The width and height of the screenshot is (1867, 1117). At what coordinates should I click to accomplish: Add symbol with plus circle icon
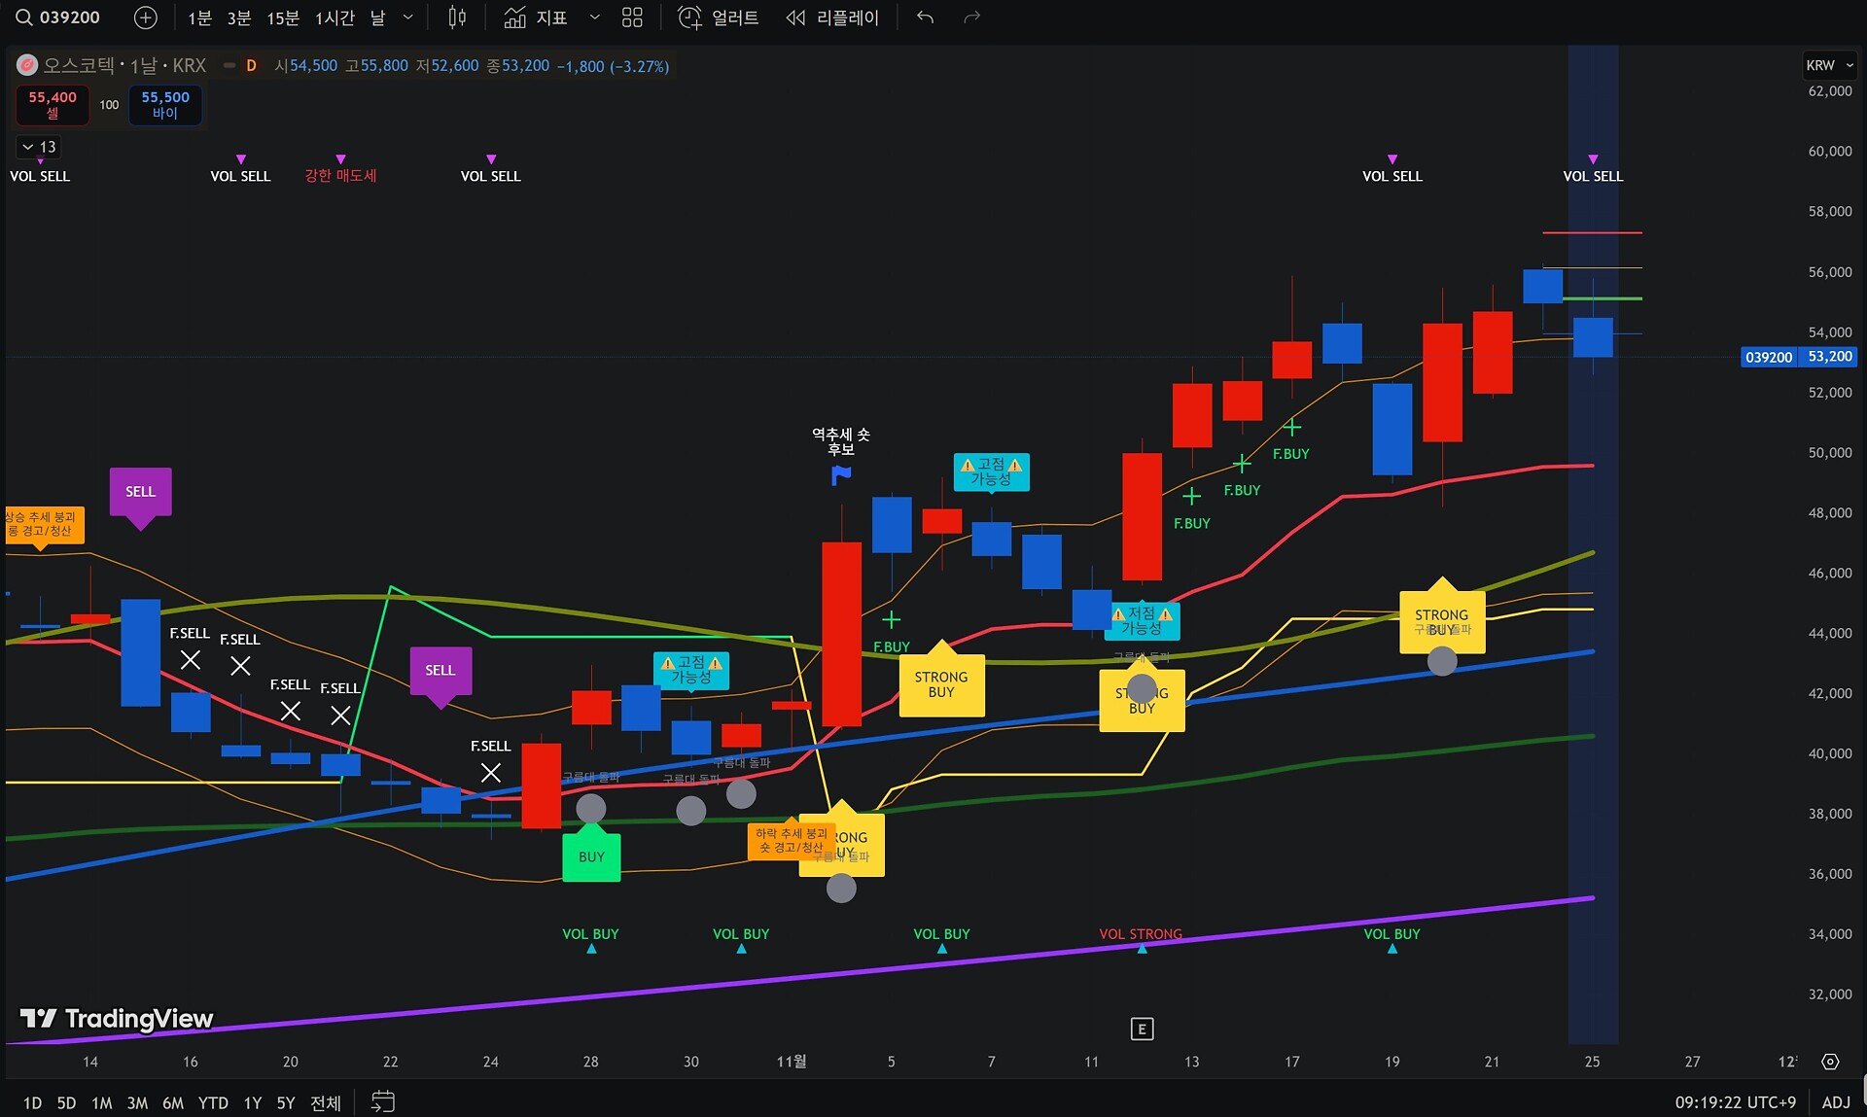coord(145,17)
